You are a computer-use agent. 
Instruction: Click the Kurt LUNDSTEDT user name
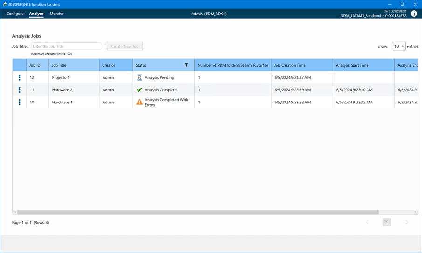pyautogui.click(x=395, y=11)
